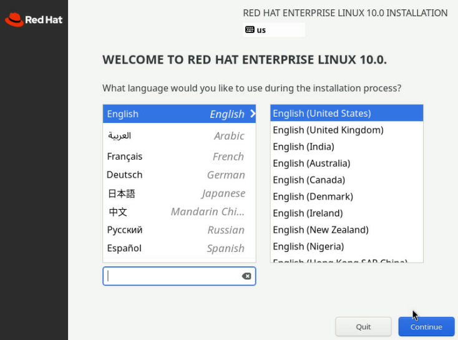
Task: Click the Quit button
Action: click(x=363, y=326)
